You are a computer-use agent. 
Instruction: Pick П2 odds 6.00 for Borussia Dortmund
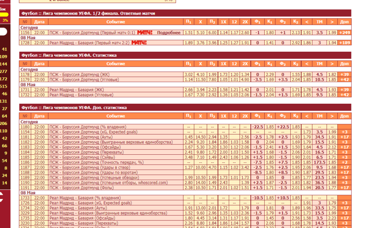(x=212, y=33)
